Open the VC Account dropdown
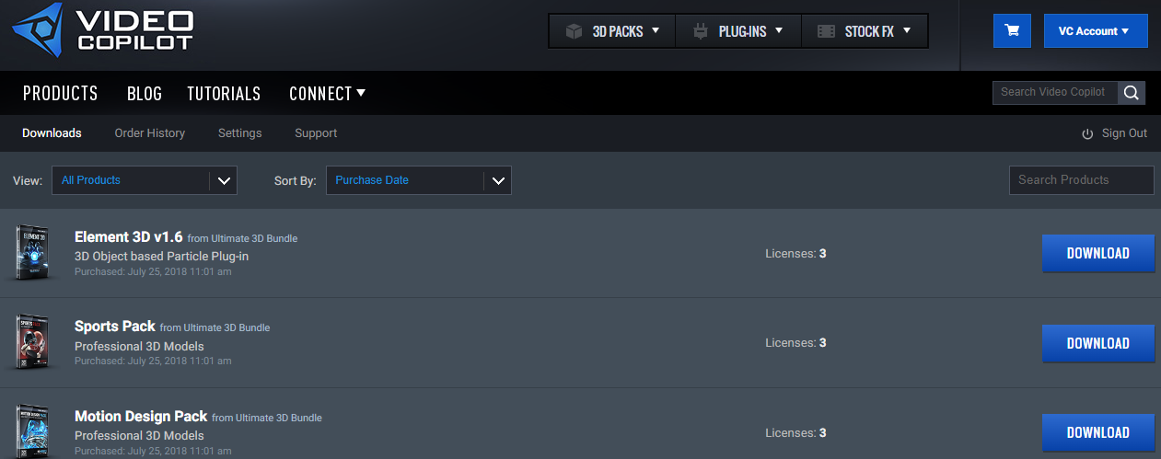 (1096, 30)
